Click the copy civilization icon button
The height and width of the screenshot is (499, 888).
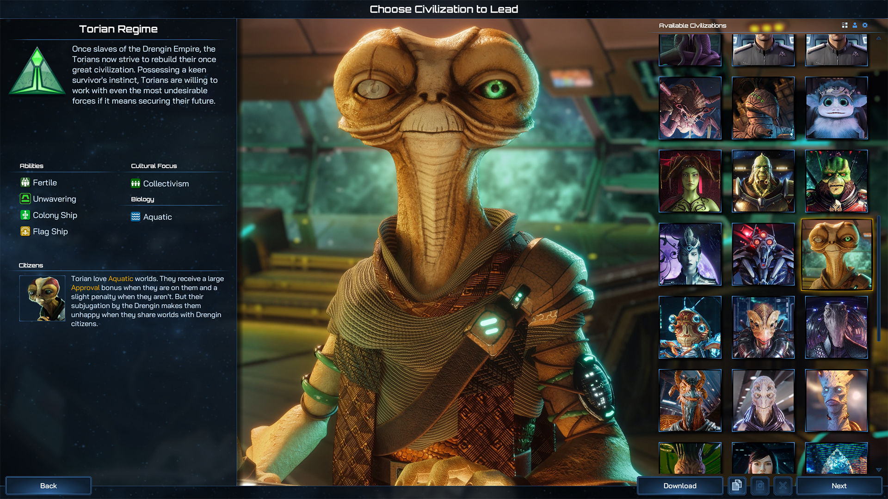click(737, 486)
